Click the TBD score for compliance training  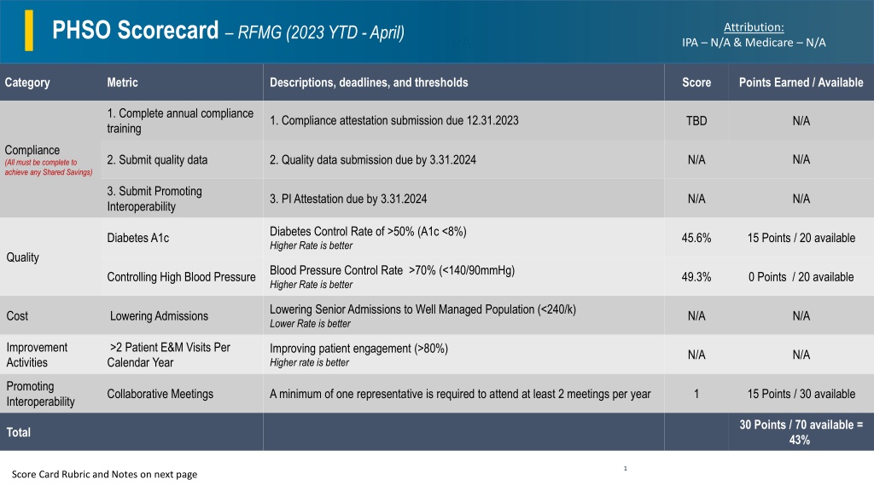click(696, 121)
